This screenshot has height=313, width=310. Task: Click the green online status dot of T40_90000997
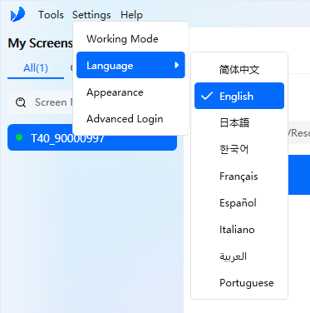coord(19,137)
